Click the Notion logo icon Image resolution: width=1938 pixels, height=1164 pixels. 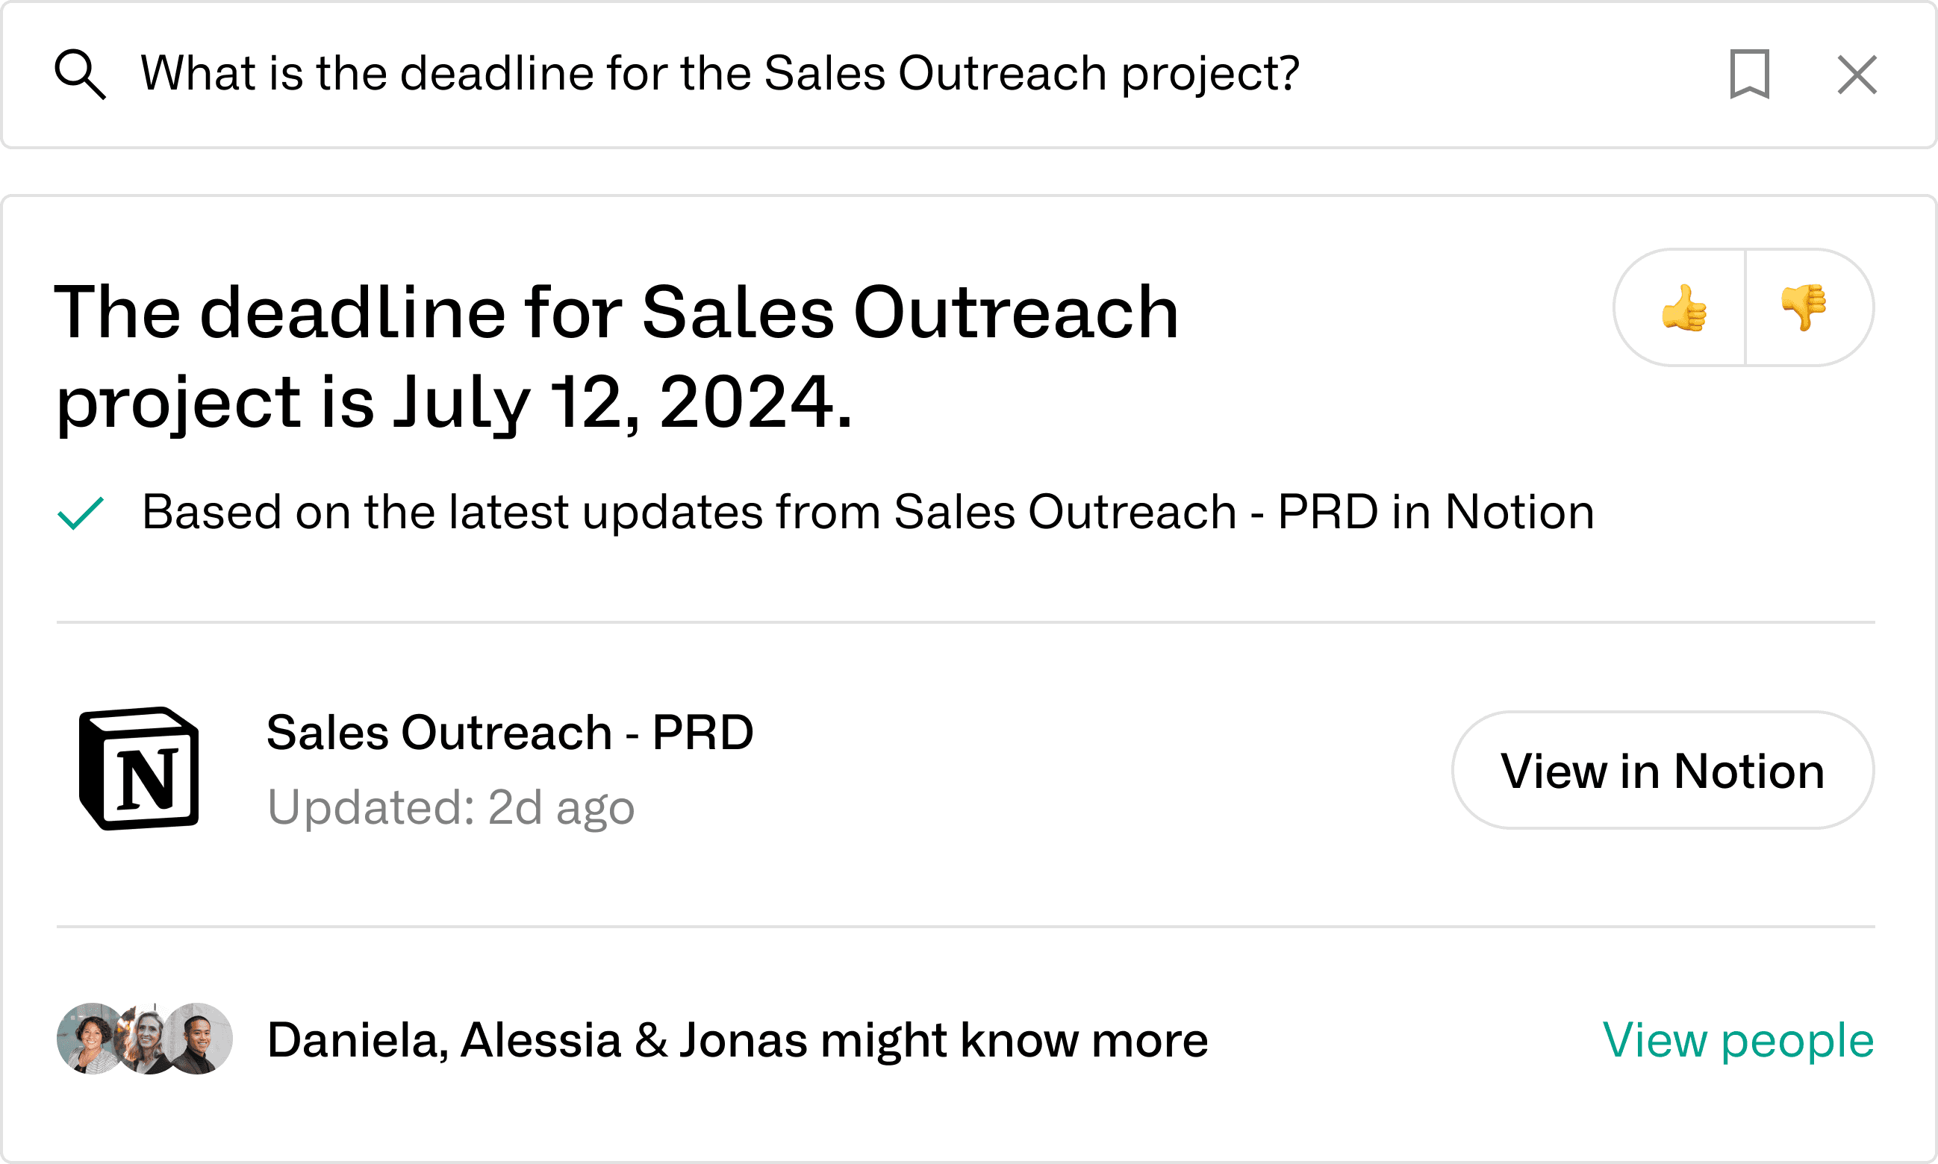(x=139, y=768)
